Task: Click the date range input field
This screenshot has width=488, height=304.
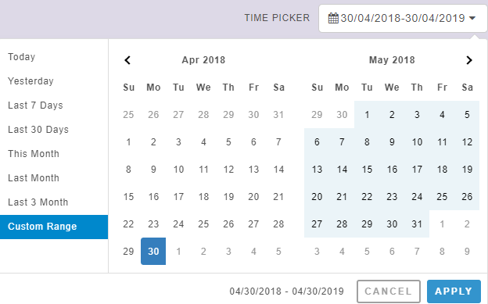Action: coord(403,18)
